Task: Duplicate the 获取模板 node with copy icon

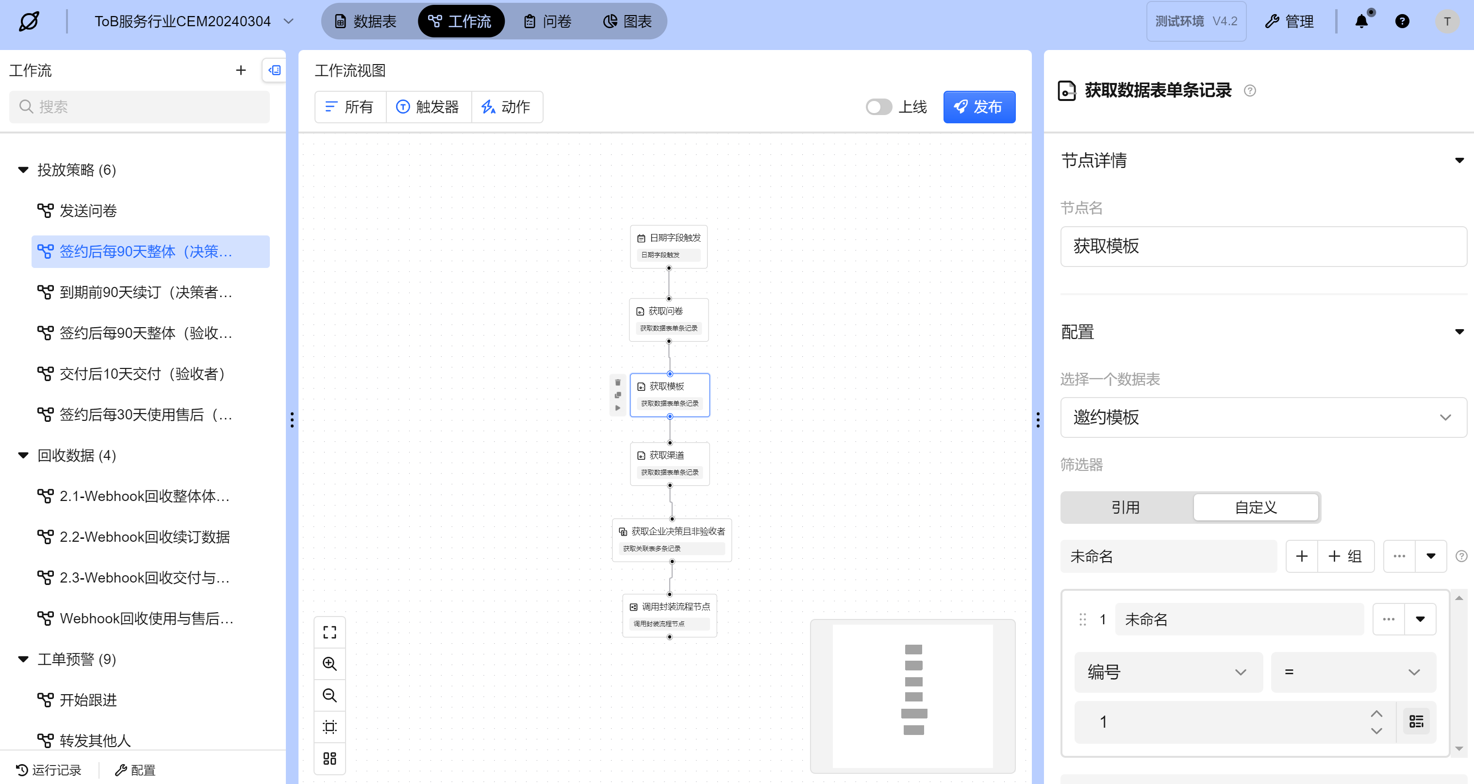Action: (x=617, y=395)
